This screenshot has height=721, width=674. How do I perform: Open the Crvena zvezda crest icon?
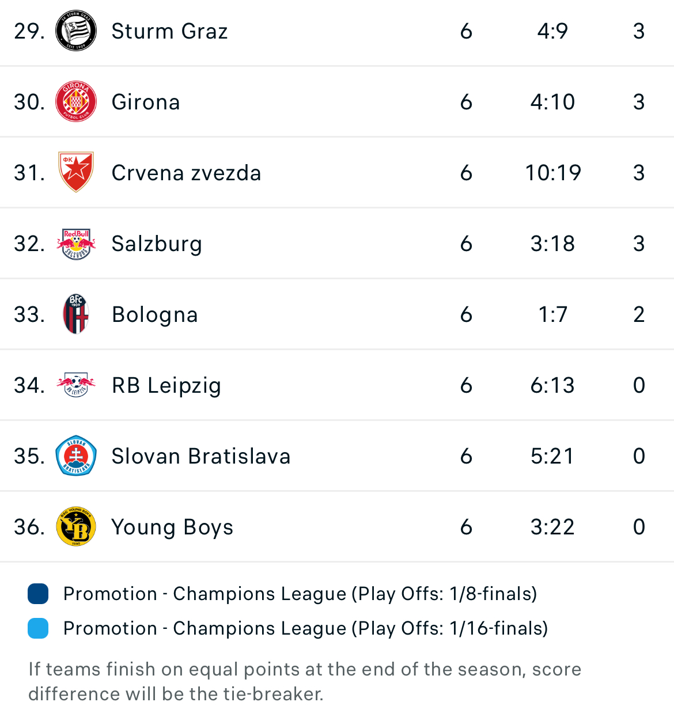[76, 172]
